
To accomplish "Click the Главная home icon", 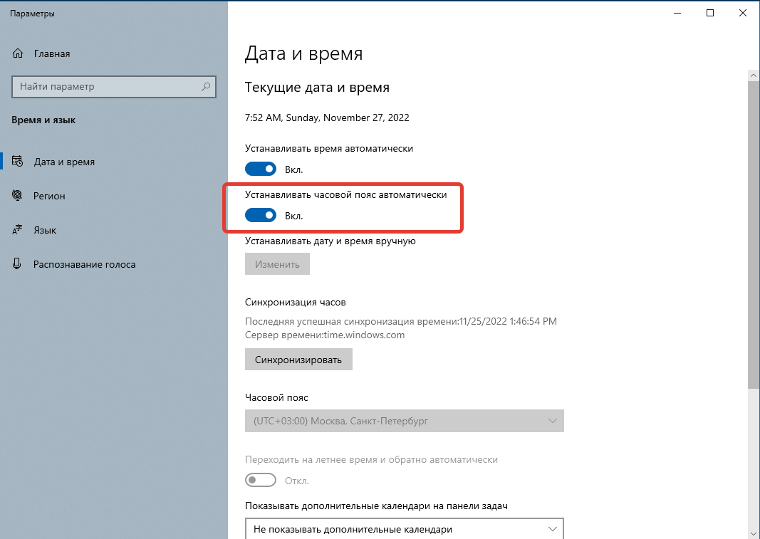I will (x=16, y=53).
